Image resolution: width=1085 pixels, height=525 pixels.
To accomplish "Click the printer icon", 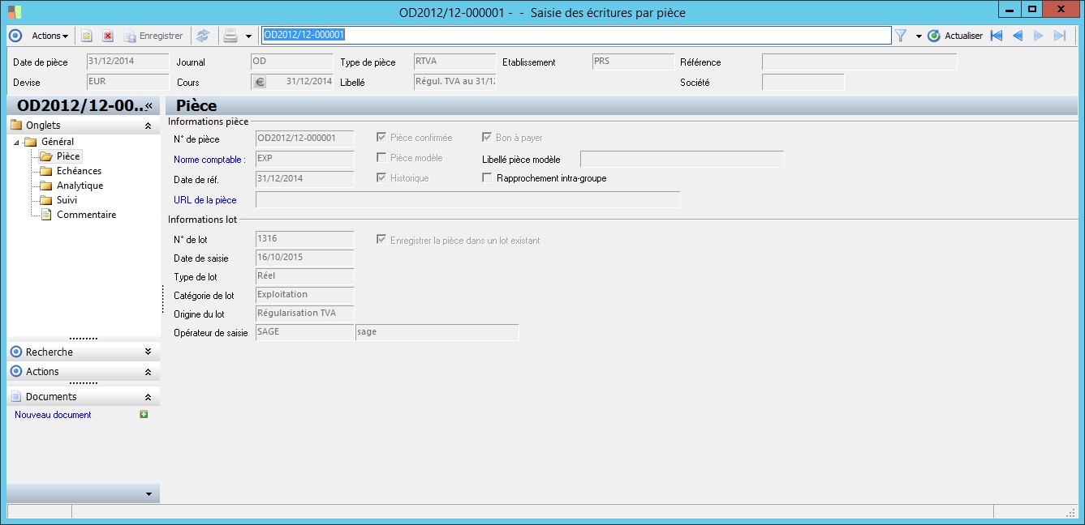I will 230,36.
